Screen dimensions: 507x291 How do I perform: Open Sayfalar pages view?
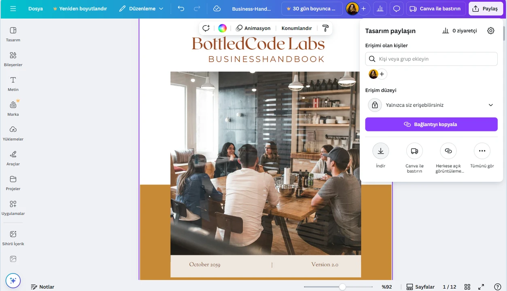pos(420,287)
